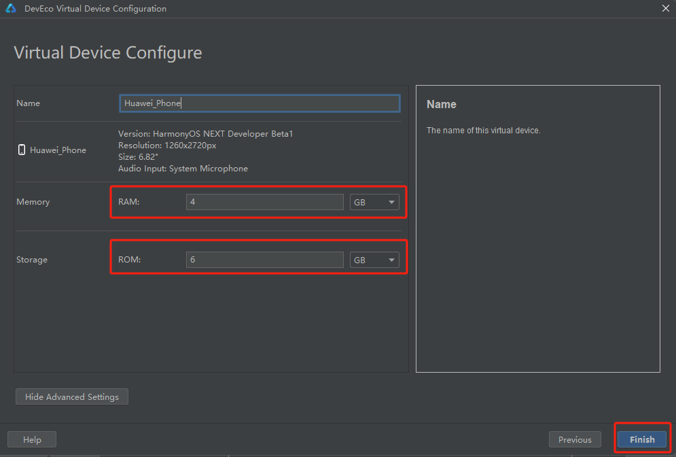Click the Audio Input: System Microphone text
Screen dimensions: 676x457
pyautogui.click(x=183, y=168)
